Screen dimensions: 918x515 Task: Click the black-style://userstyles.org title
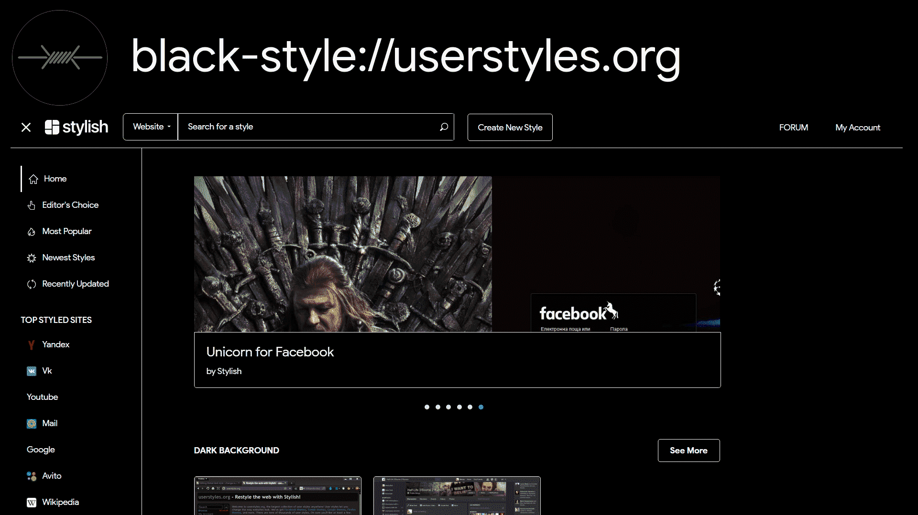pyautogui.click(x=405, y=57)
